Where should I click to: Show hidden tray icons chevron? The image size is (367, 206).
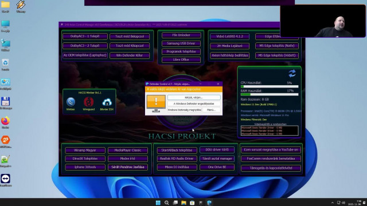(x=333, y=203)
